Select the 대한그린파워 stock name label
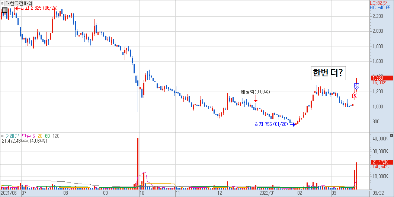The image size is (394, 197). (19, 3)
